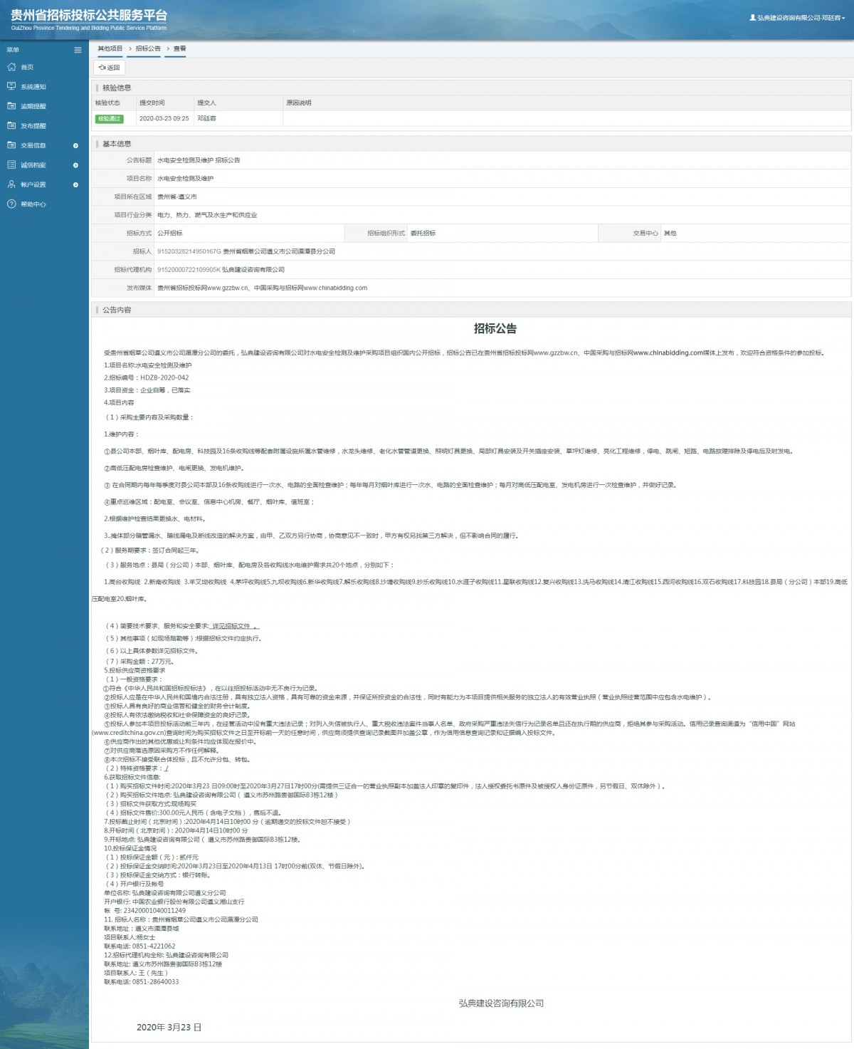Click the 逾期提醒 sidebar icon
Viewport: 854px width, 1049px height.
coord(11,106)
